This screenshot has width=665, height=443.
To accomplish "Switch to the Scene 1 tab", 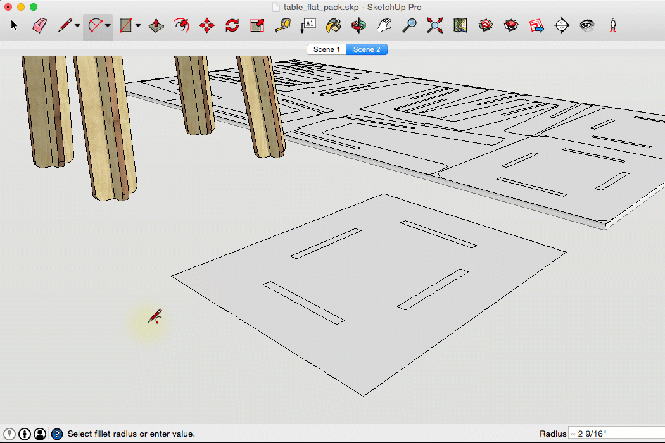I will 327,49.
